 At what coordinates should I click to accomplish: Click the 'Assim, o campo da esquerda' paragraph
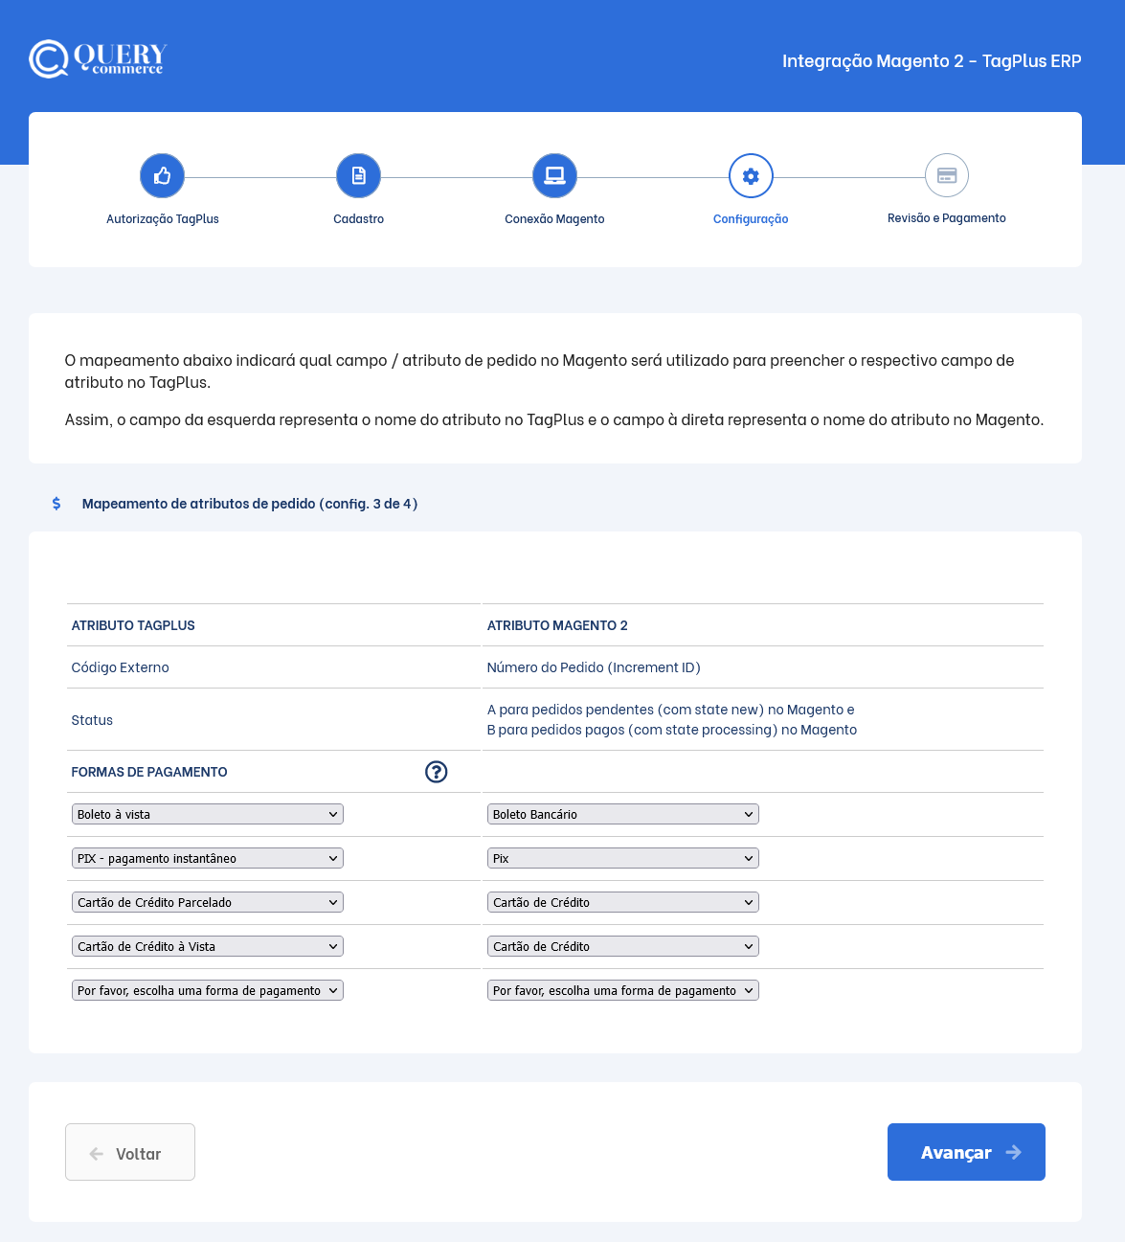(554, 419)
